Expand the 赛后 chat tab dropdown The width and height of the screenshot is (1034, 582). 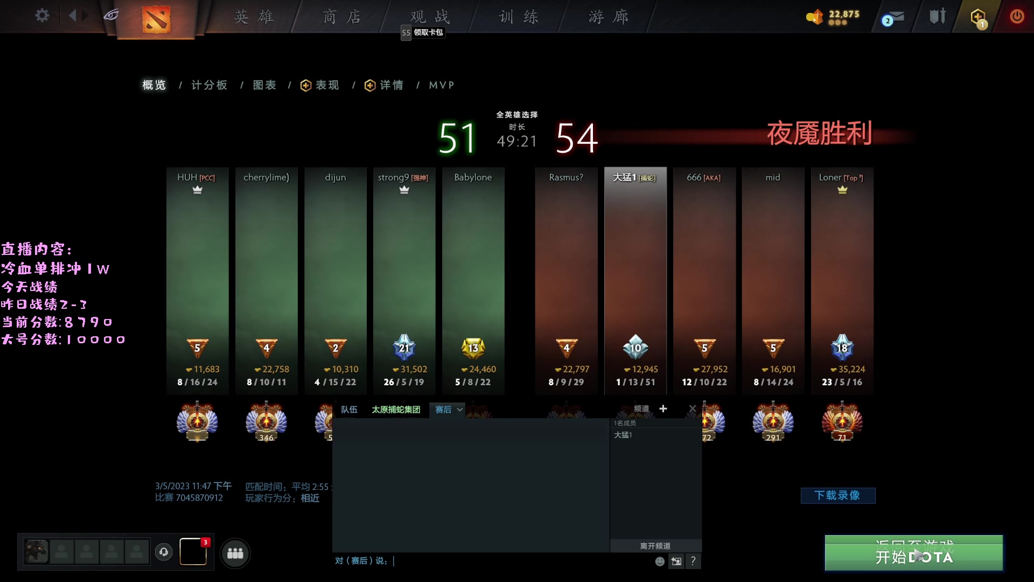click(459, 410)
